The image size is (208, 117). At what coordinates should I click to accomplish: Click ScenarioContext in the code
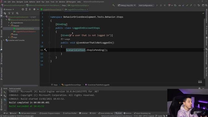[76, 50]
